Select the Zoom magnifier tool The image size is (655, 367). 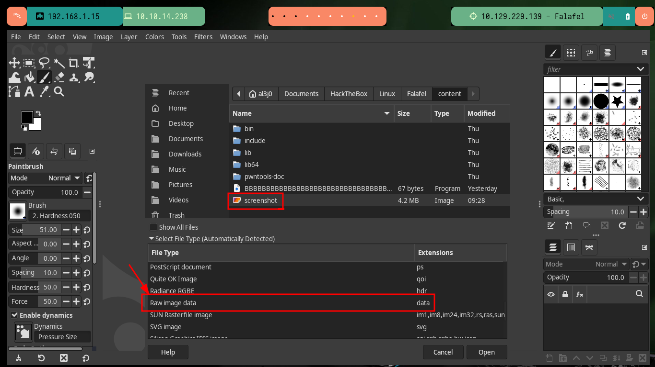click(59, 91)
